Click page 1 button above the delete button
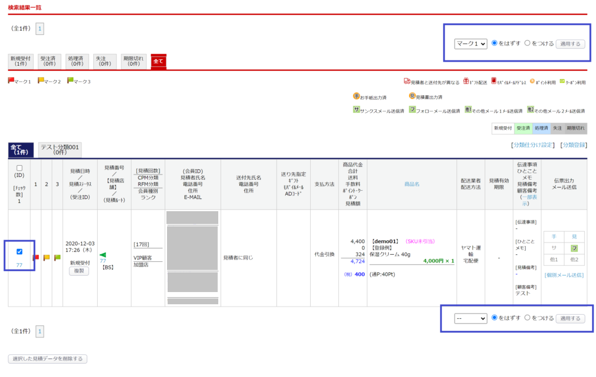 point(40,331)
